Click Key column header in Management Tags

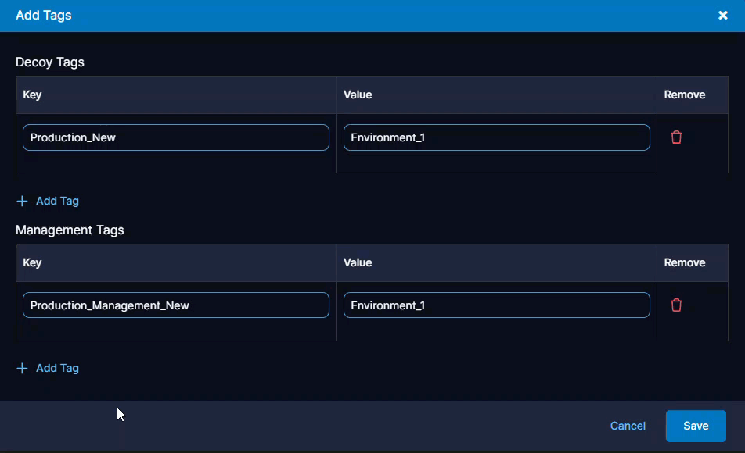(32, 262)
